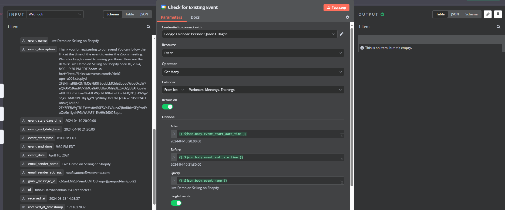
Task: Click the output success check icon
Action: coord(382,14)
